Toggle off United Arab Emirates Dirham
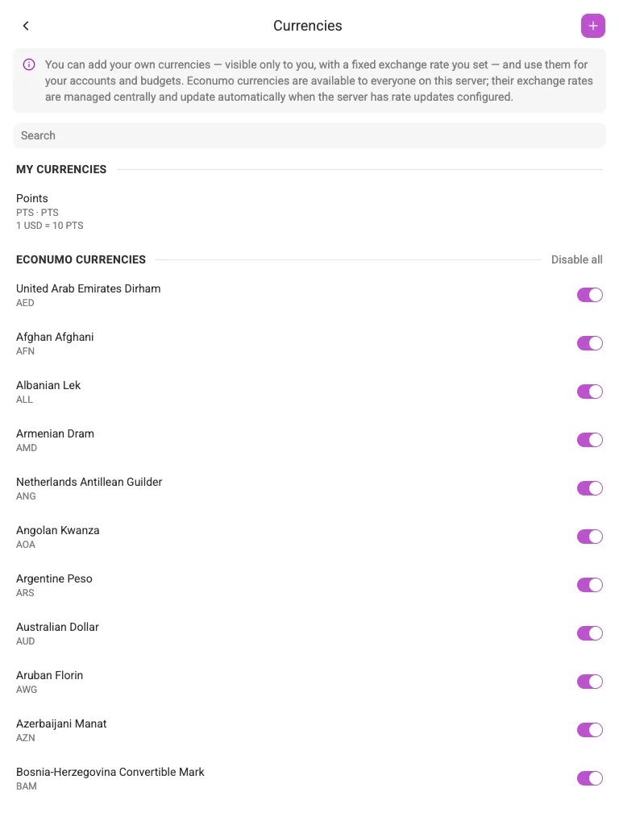 tap(589, 295)
